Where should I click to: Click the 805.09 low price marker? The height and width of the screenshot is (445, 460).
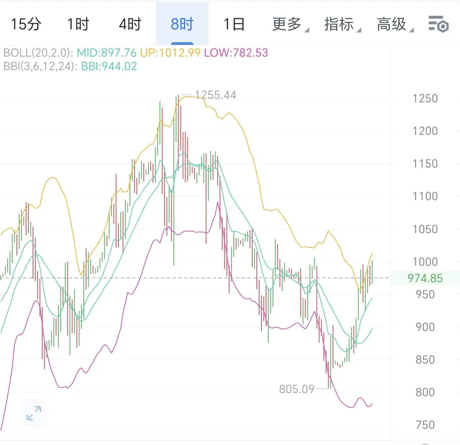pyautogui.click(x=297, y=389)
